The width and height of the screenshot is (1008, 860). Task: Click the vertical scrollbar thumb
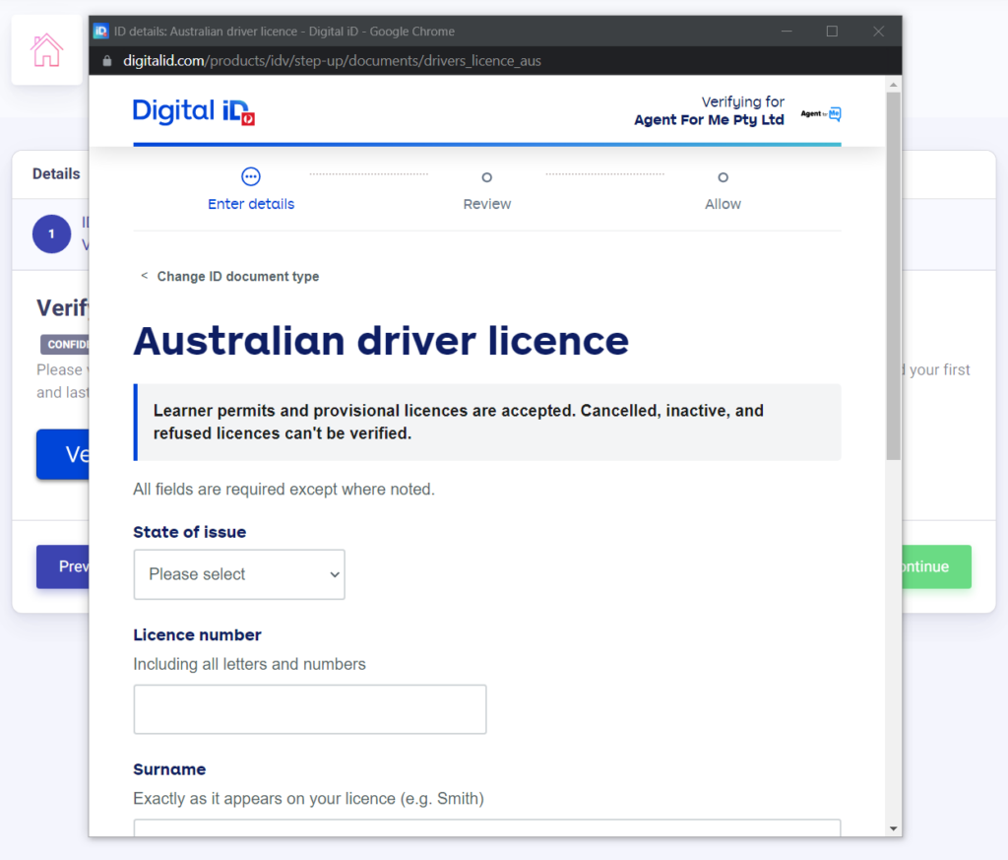pos(893,276)
